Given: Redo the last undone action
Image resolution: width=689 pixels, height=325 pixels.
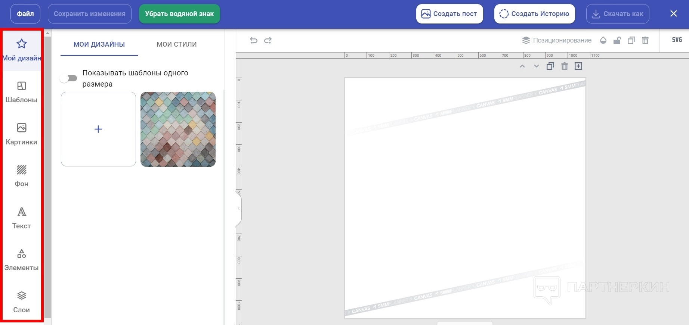Looking at the screenshot, I should [268, 40].
